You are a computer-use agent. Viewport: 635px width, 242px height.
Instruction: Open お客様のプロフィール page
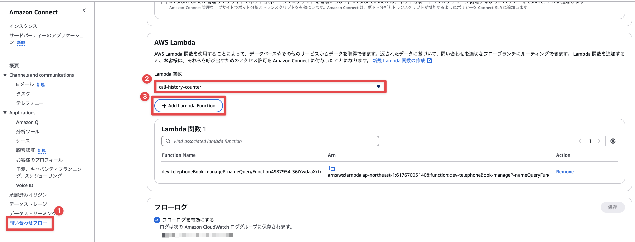(39, 160)
